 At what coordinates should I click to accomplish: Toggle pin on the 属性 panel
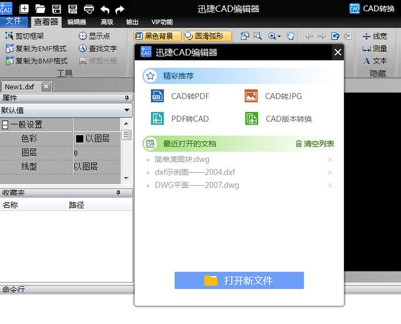[127, 98]
